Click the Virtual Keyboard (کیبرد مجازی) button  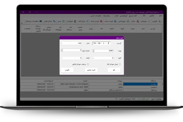click(x=91, y=70)
